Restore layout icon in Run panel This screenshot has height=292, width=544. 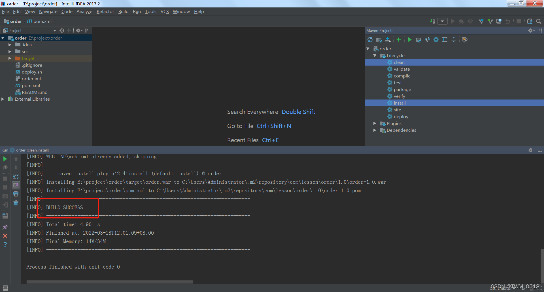pos(5,216)
